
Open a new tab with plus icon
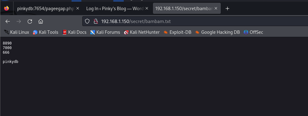[x=227, y=9]
